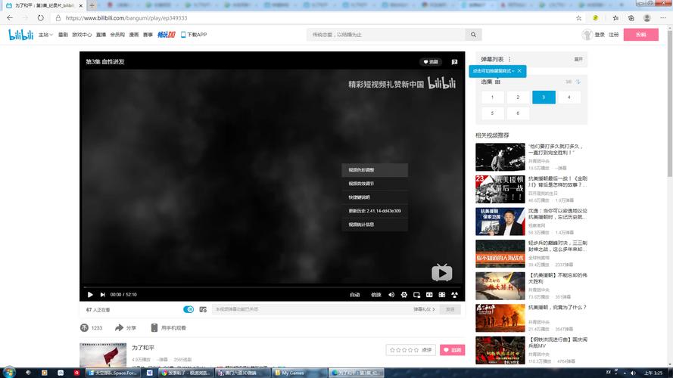Select episode 4 in the episode list
The image size is (673, 378).
click(x=569, y=97)
